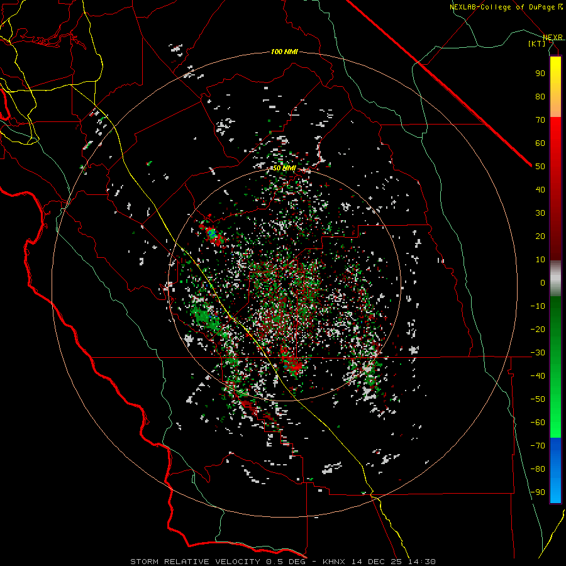Image resolution: width=566 pixels, height=566 pixels.
Task: Click the 70 value on the velocity scale
Action: [x=540, y=120]
